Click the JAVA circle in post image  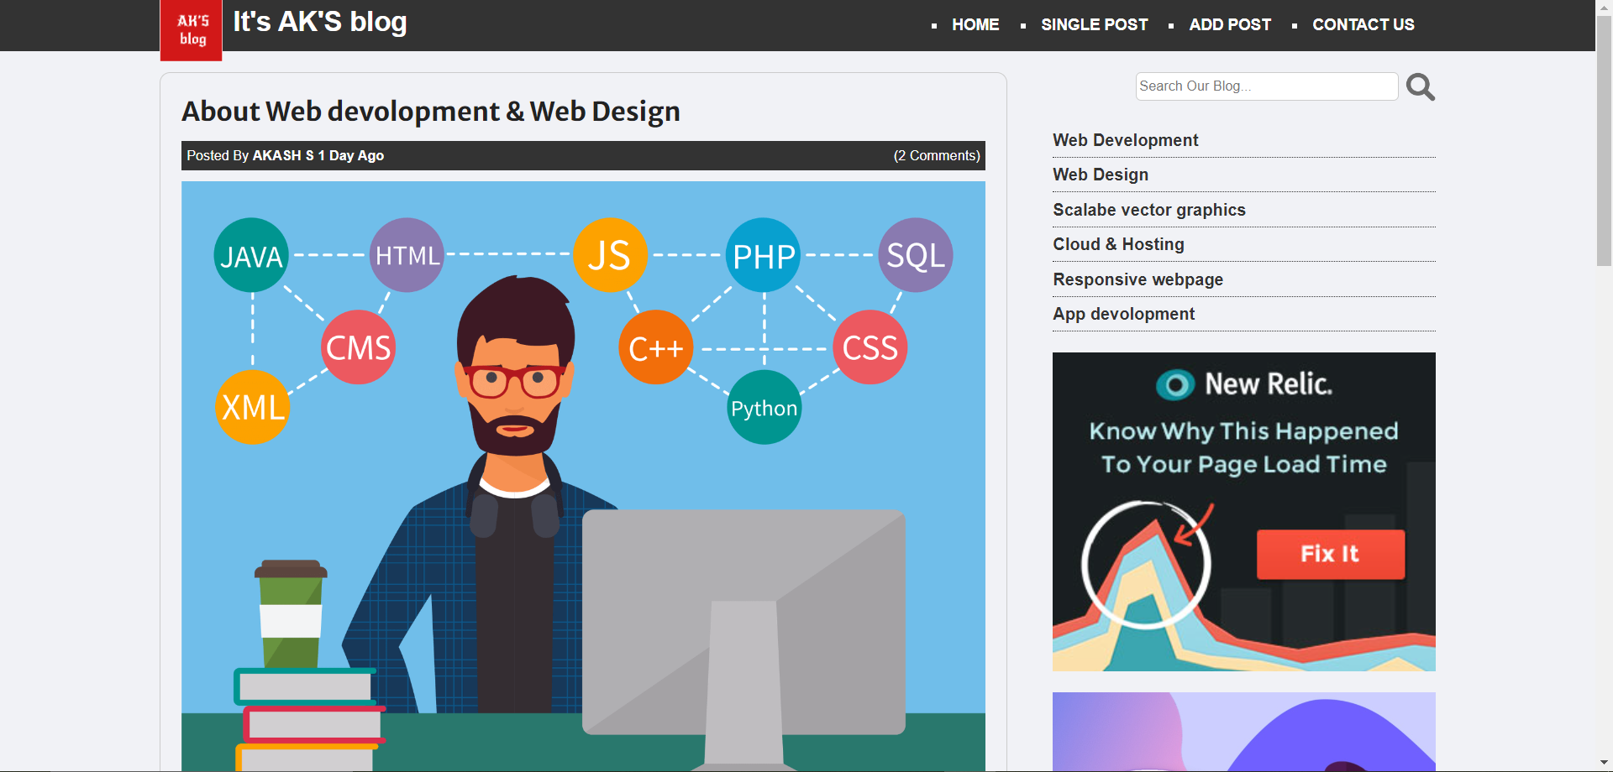[x=251, y=255]
